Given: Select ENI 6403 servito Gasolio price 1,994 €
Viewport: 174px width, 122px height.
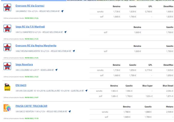Looking at the screenshot, I should tap(129, 91).
